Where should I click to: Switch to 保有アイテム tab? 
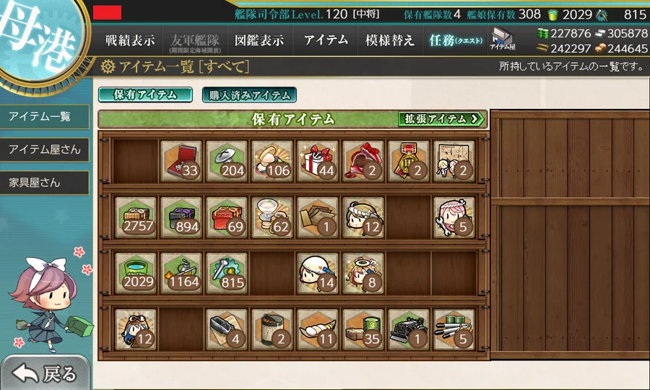click(x=145, y=95)
